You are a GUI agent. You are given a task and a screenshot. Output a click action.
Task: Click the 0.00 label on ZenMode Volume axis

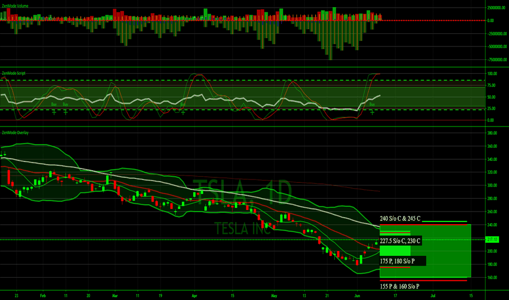[490, 20]
